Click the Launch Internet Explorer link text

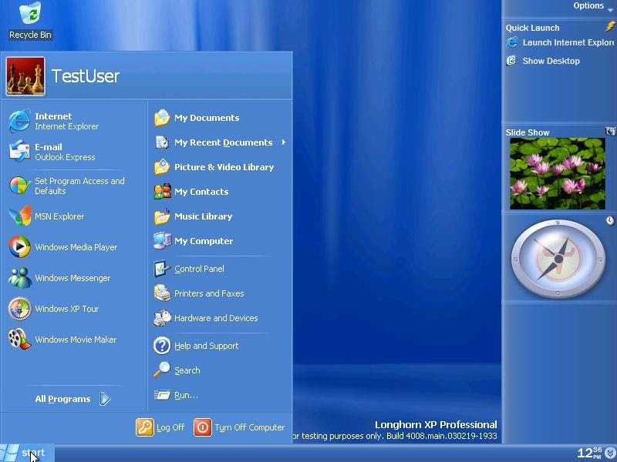(568, 42)
